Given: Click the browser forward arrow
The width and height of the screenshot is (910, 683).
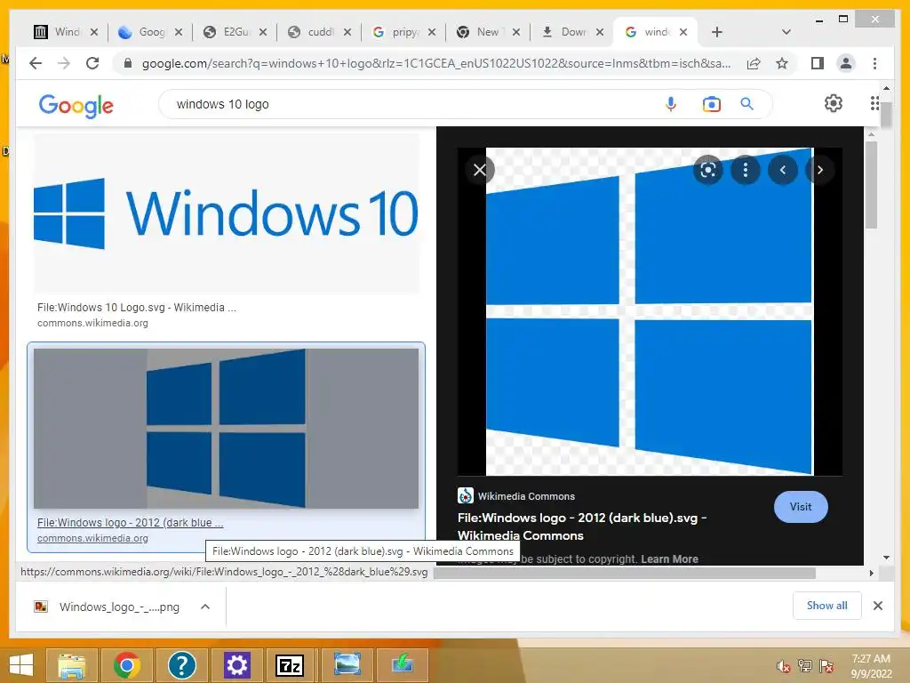Looking at the screenshot, I should pos(64,63).
